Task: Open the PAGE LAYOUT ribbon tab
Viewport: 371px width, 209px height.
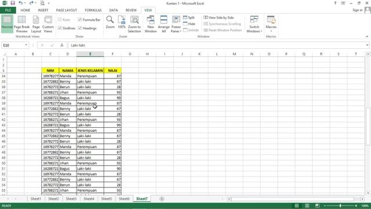Action: (67, 10)
